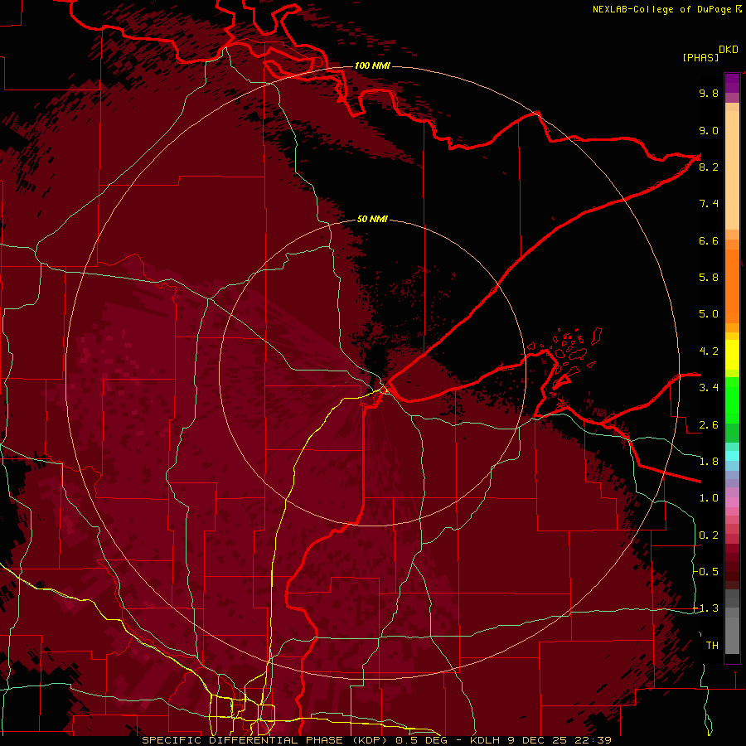746x746 pixels.
Task: Select the 9.8 legend value
Action: click(x=709, y=93)
